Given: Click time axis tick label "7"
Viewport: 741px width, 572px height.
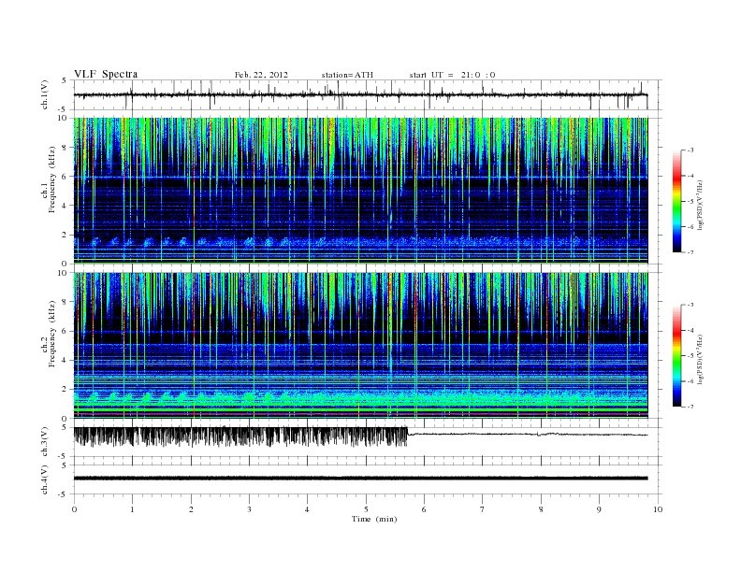Looking at the screenshot, I should pos(483,509).
